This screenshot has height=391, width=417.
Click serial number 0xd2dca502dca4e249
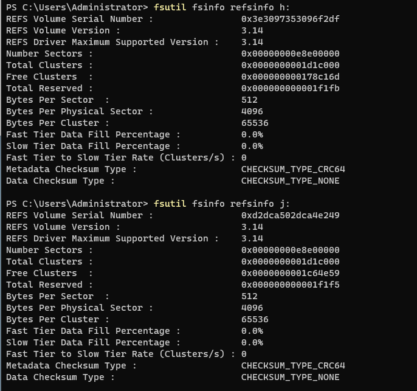pos(290,215)
